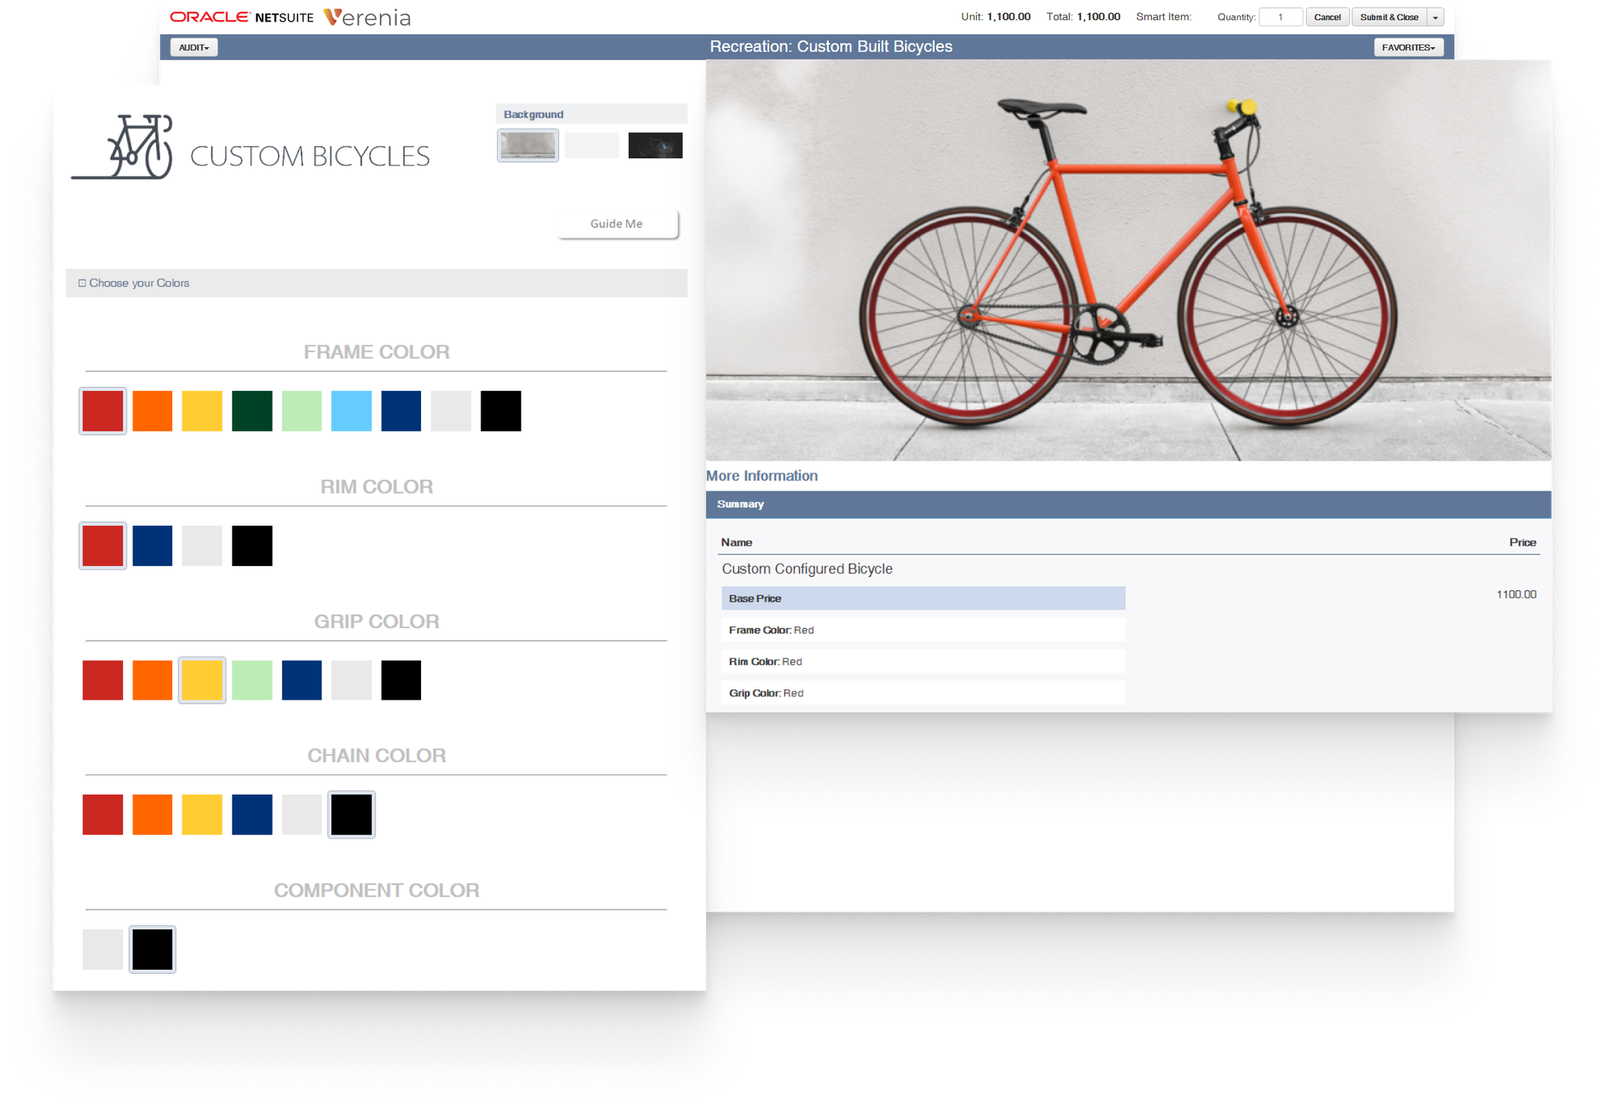Open the FAVORITES dropdown menu
The height and width of the screenshot is (1112, 1605).
pos(1408,48)
